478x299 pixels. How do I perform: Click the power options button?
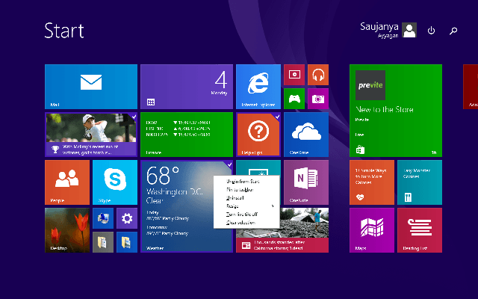coord(431,31)
